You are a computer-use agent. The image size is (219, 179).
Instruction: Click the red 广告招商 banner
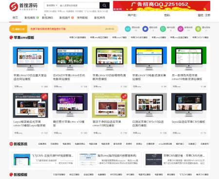coord(162,6)
